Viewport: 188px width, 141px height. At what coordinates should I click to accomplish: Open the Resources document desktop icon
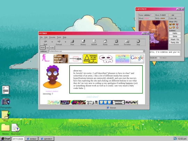coord(16,128)
